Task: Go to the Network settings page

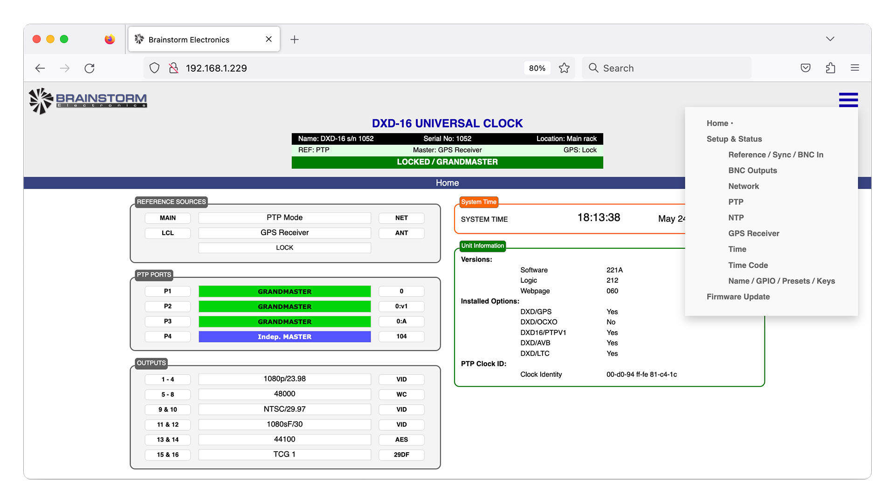Action: pos(744,186)
